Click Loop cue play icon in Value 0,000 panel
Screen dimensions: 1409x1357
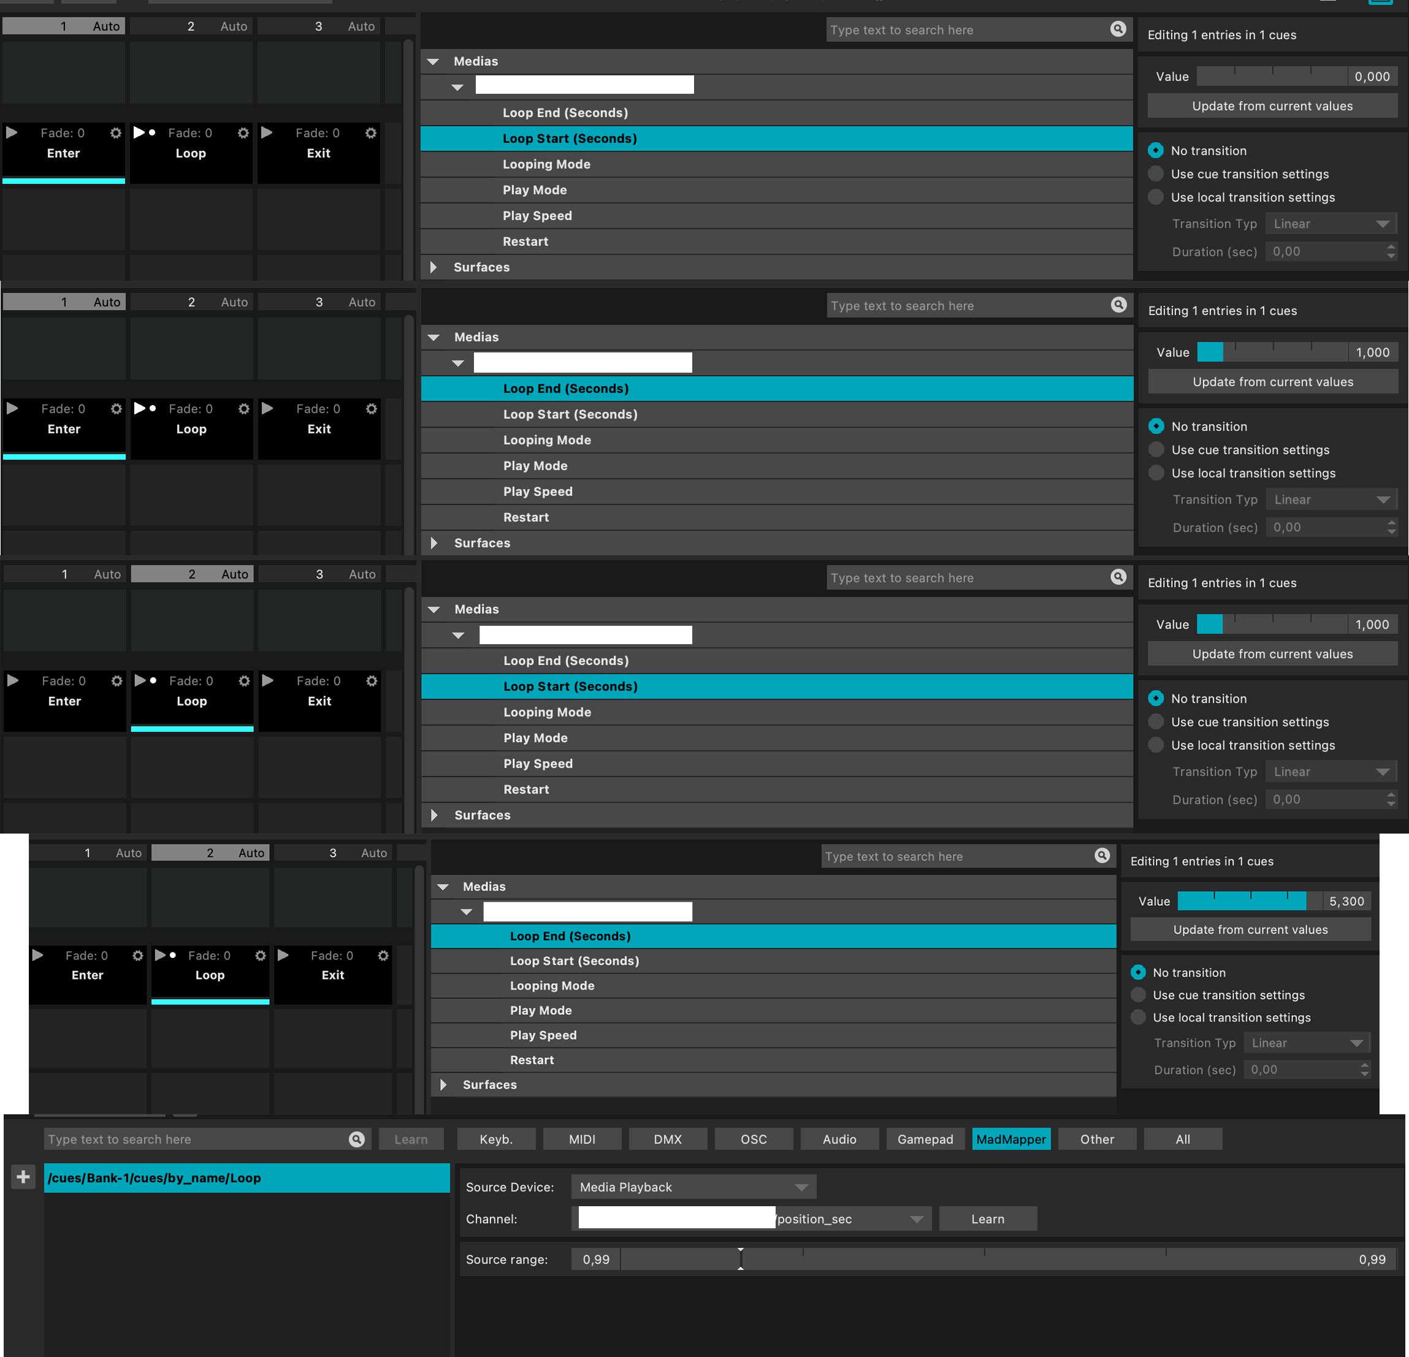pyautogui.click(x=139, y=133)
